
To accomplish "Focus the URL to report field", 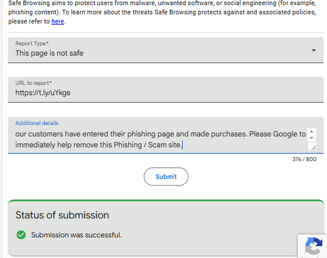I will click(x=165, y=90).
